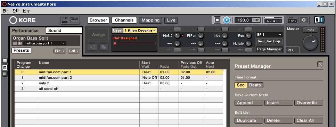The width and height of the screenshot is (336, 127).
Task: Click the knob icon below Assign
Action: [104, 47]
